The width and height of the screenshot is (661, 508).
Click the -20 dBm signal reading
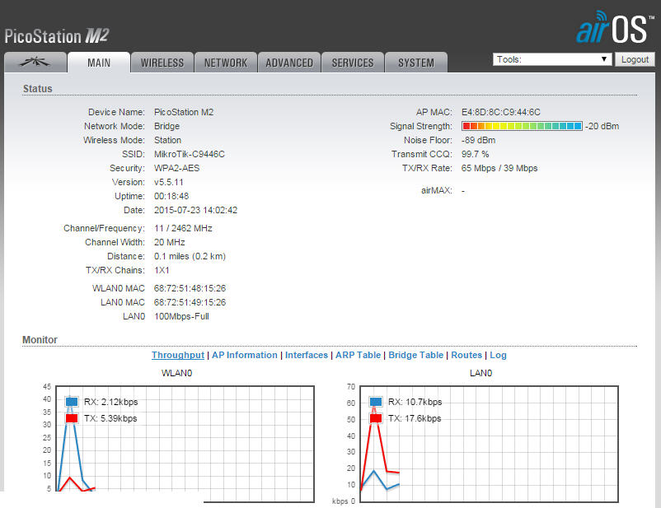tap(602, 126)
